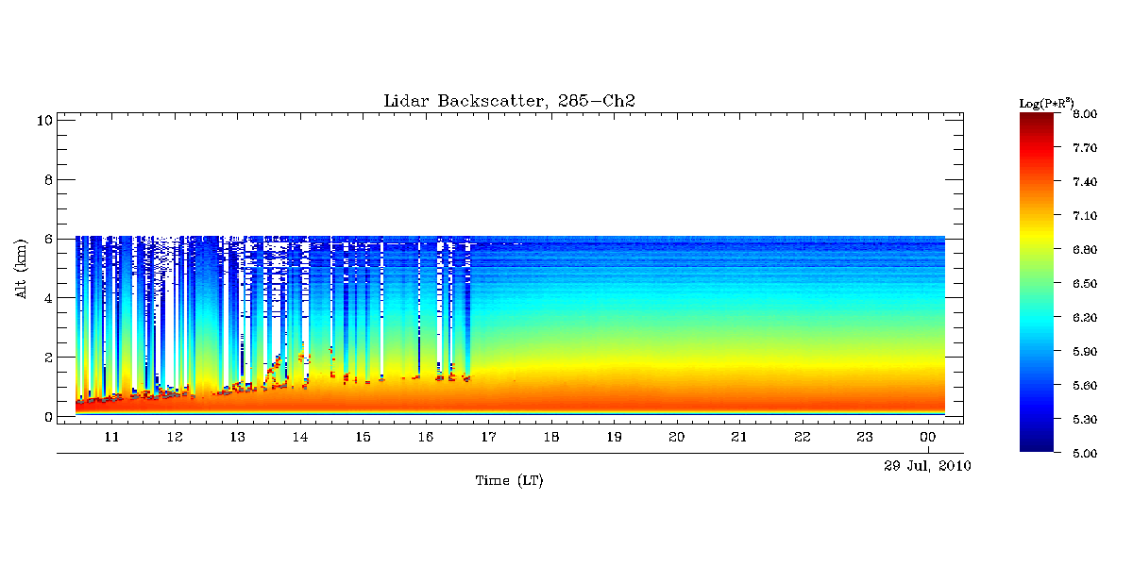Click the time tick label 23
The height and width of the screenshot is (566, 1133).
point(865,437)
